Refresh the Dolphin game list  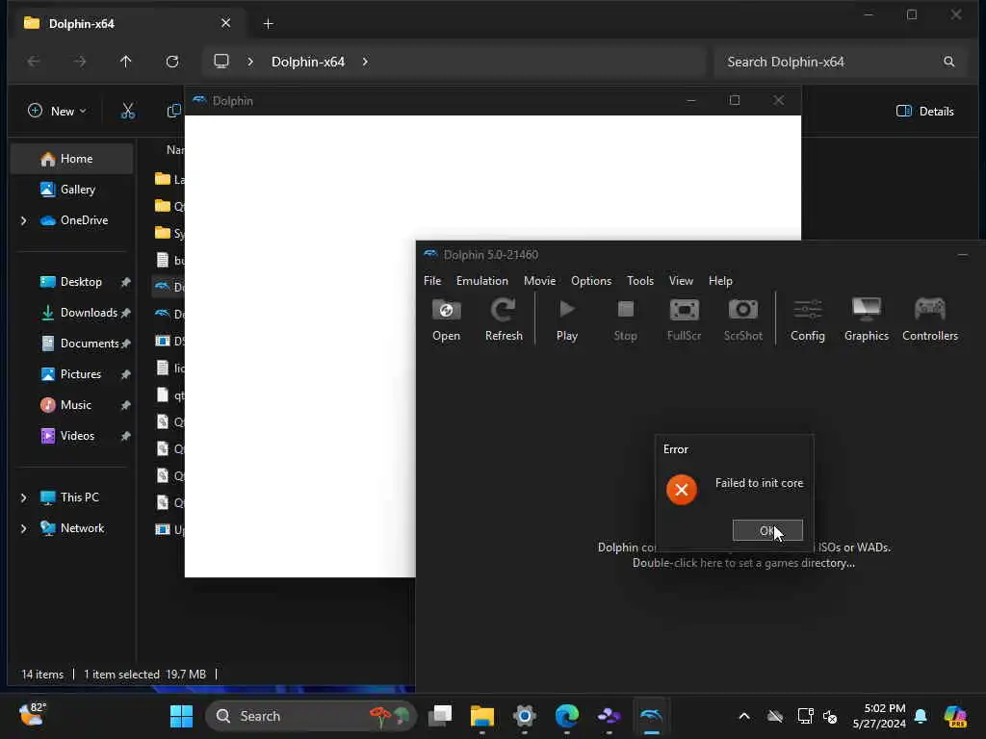(504, 319)
